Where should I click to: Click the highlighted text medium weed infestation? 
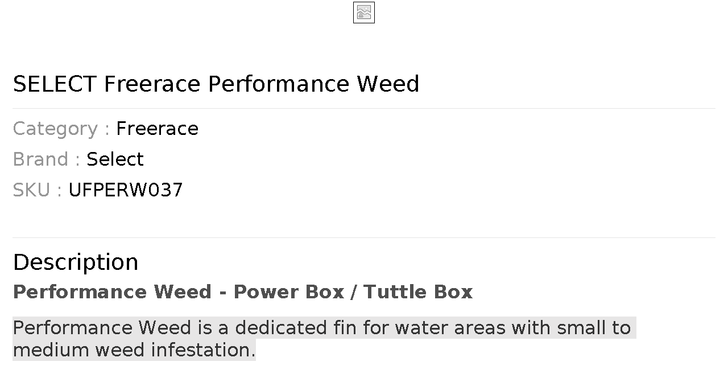point(134,350)
